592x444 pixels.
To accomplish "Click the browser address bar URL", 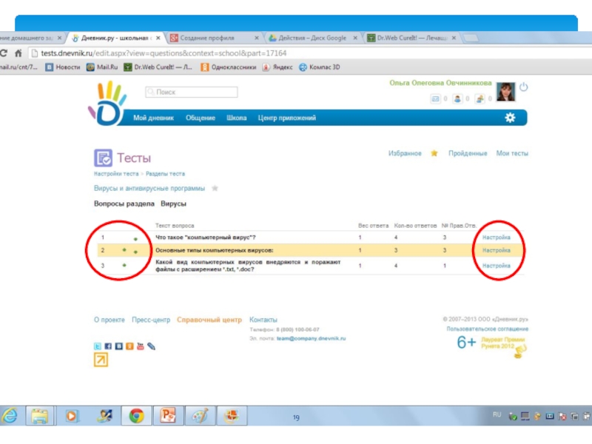I will click(164, 53).
